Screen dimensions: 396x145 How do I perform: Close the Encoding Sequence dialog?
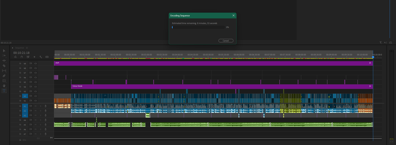(x=233, y=16)
